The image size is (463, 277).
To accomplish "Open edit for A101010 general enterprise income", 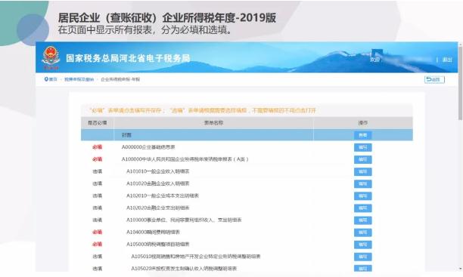I will coord(362,172).
